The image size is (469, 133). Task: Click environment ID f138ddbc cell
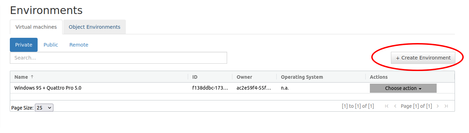click(x=210, y=88)
